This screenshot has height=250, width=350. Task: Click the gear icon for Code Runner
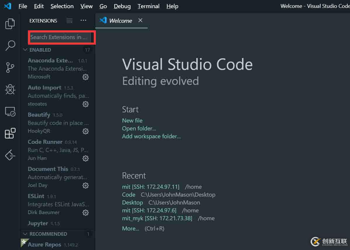click(86, 158)
